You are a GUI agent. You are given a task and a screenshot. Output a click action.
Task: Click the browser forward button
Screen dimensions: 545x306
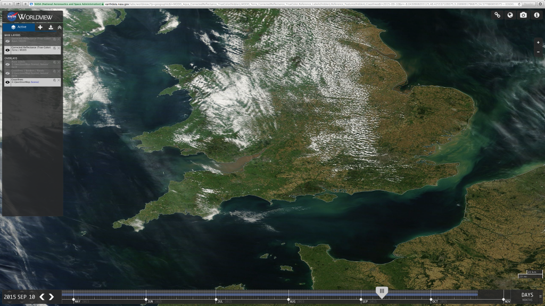[x=10, y=4]
